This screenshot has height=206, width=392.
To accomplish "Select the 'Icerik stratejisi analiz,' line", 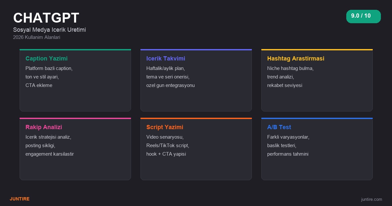I will coord(48,137).
